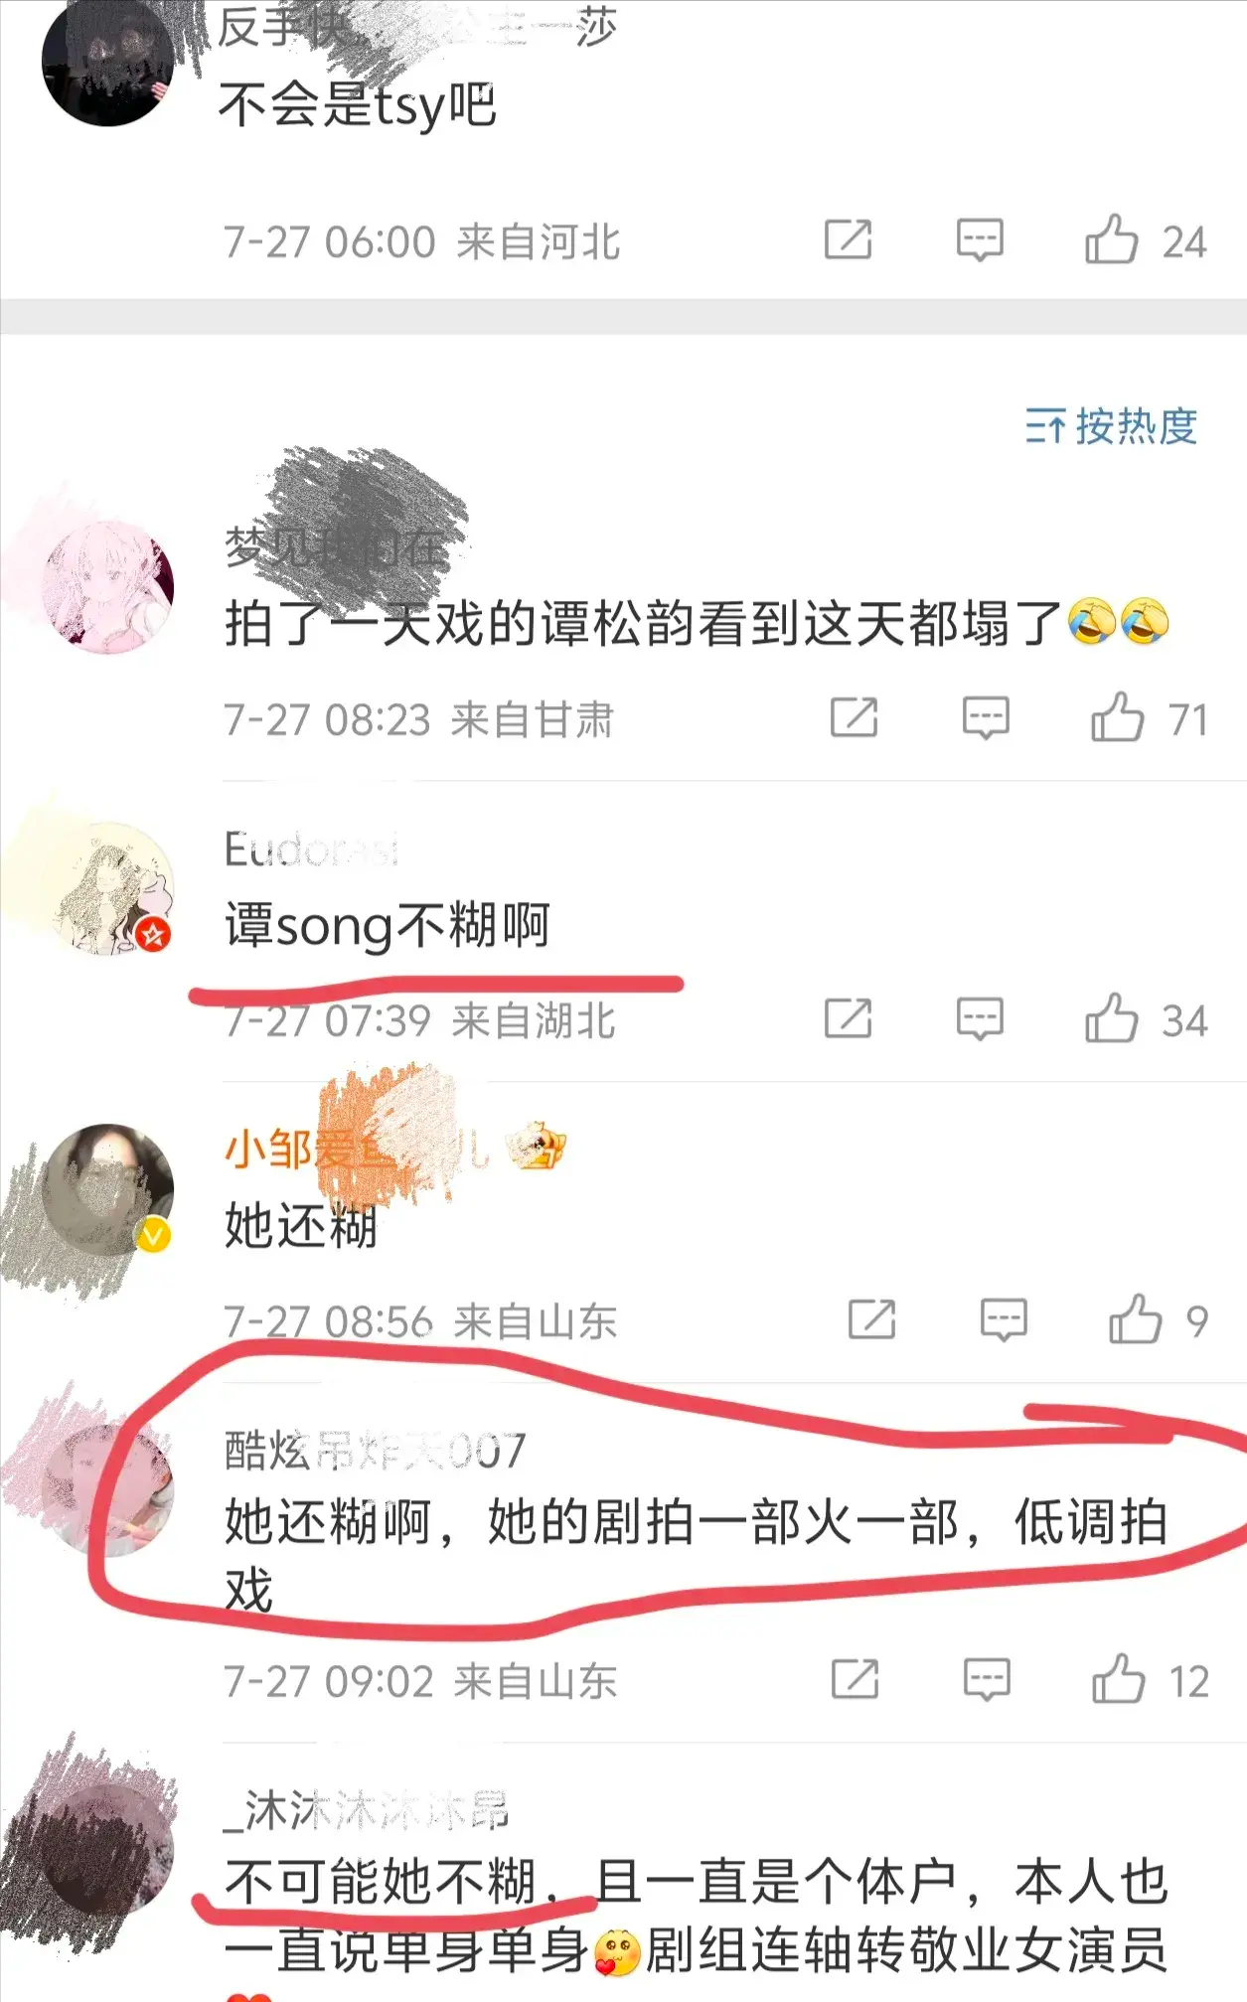Reply to the 谭song不糊啊 comment
The width and height of the screenshot is (1247, 2002).
point(980,1019)
